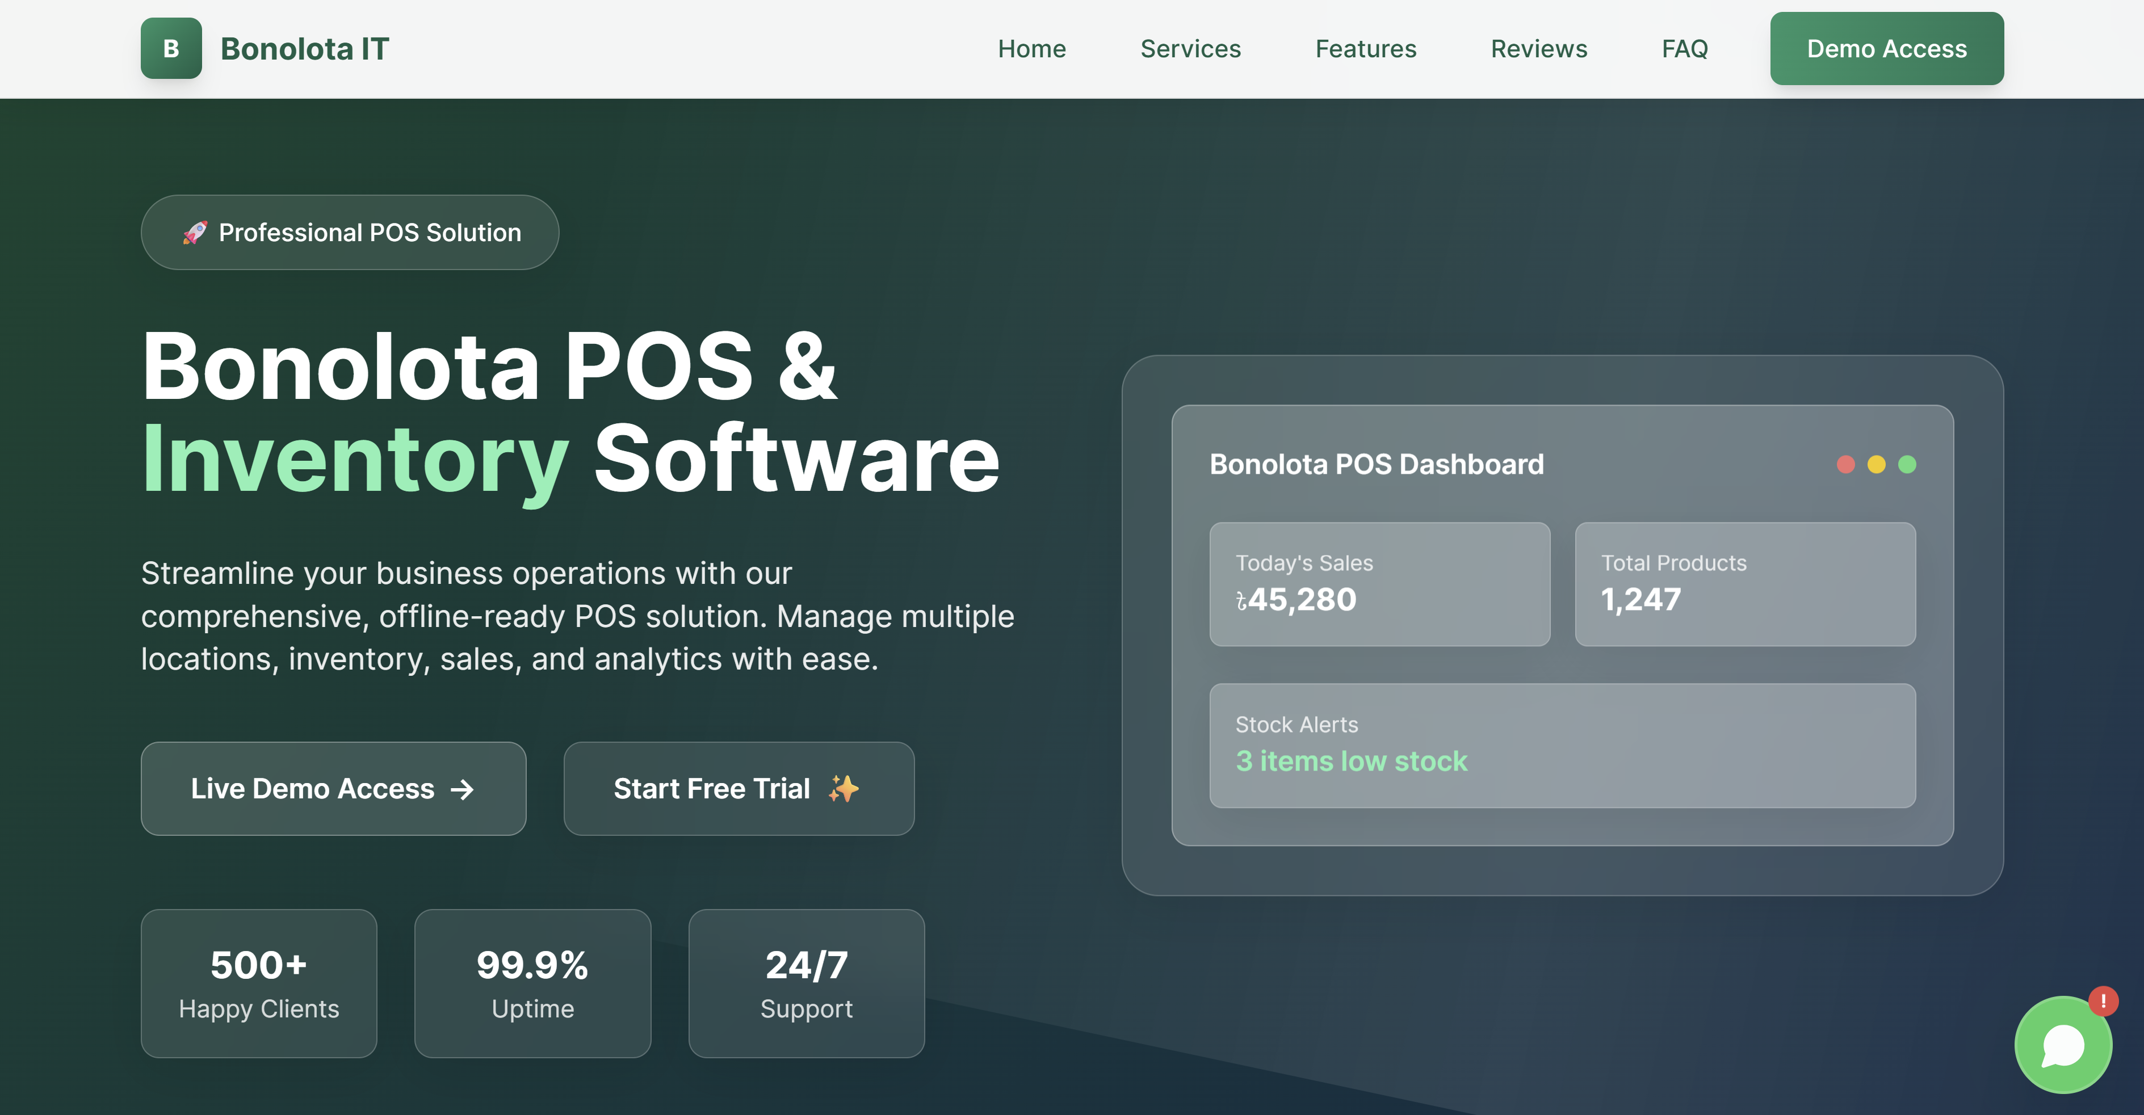Click the yellow dot in dashboard header
The image size is (2144, 1115).
[1876, 464]
